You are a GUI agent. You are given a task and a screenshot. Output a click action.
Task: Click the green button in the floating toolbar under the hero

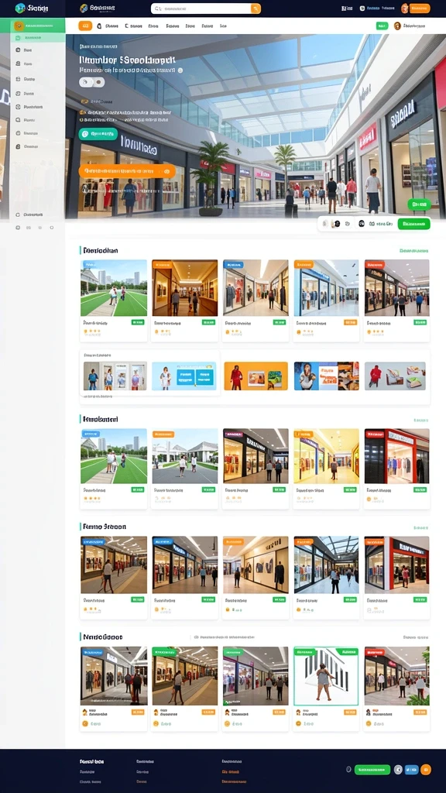pos(413,224)
